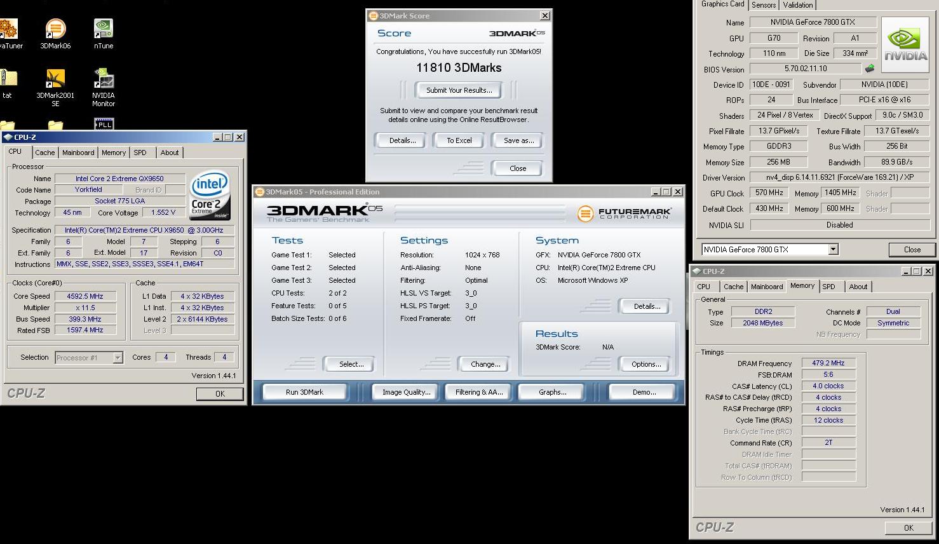Open the 3DMark06 desktop shortcut

pos(55,34)
